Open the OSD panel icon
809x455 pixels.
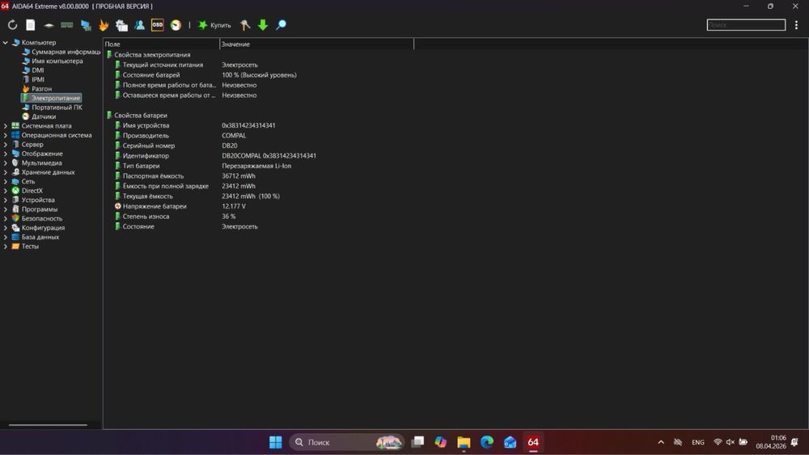158,25
